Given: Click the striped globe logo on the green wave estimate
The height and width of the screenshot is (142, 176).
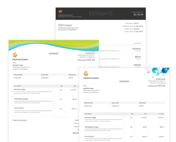Looking at the screenshot, I should 15,55.
